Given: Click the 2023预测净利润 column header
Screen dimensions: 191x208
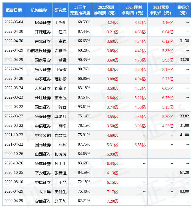Looking at the screenshot, I should pyautogui.click(x=134, y=10).
